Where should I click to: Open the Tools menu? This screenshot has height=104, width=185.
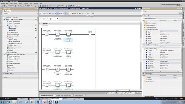coord(31,3)
